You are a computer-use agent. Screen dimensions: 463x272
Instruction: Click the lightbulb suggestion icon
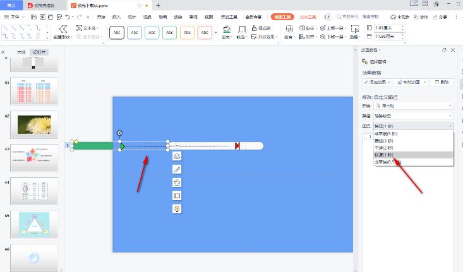(177, 209)
